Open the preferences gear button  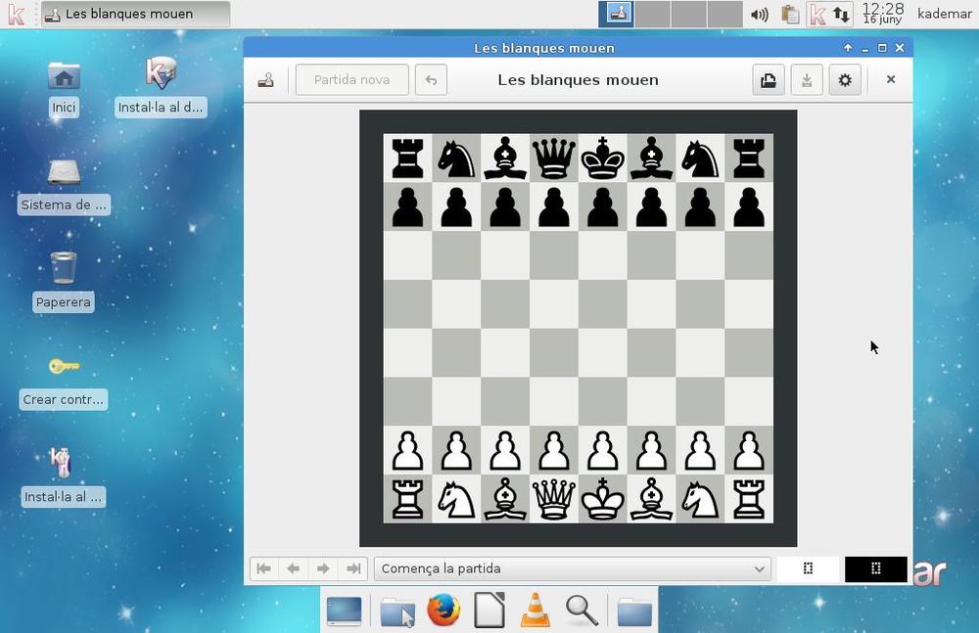[845, 80]
